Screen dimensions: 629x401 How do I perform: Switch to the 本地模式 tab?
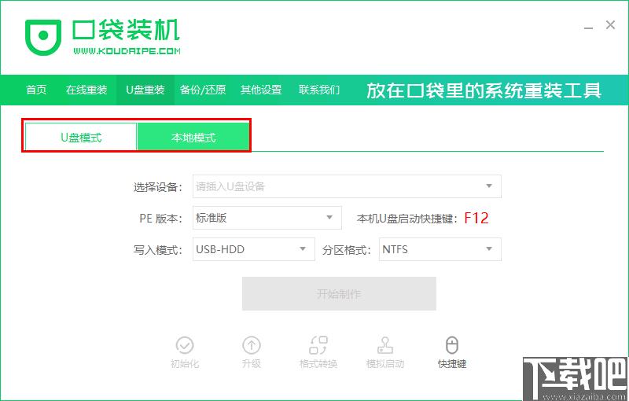(193, 137)
